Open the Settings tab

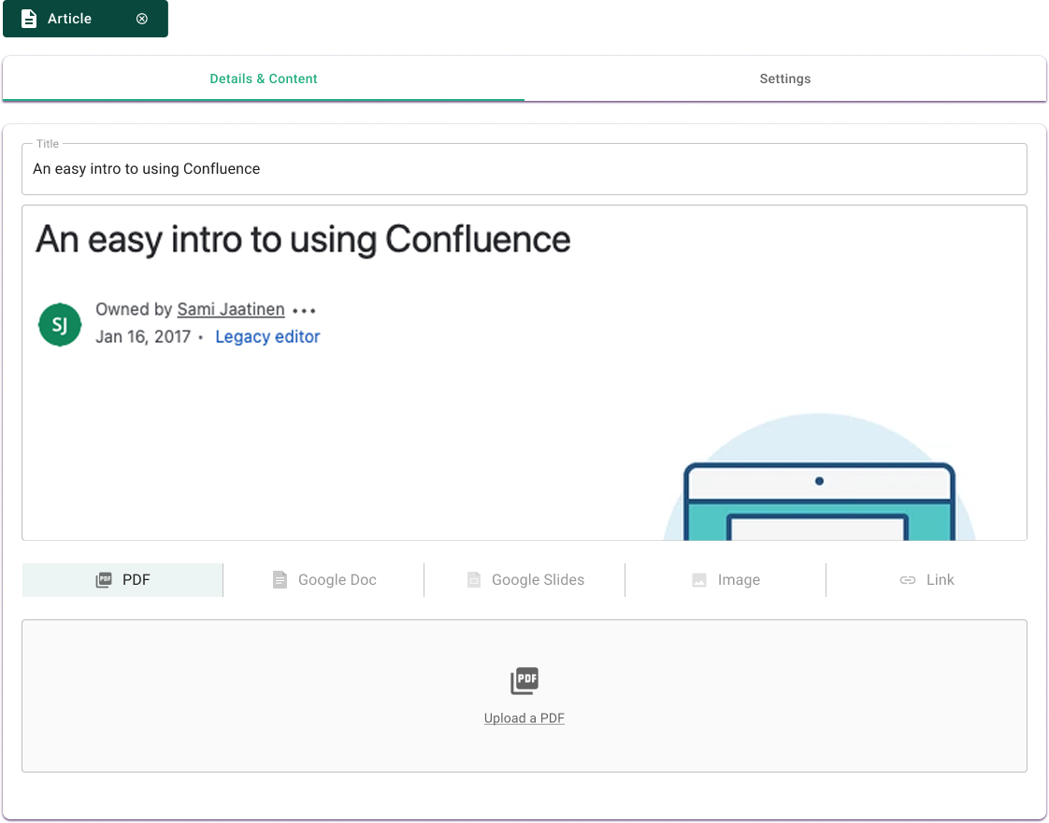point(784,79)
